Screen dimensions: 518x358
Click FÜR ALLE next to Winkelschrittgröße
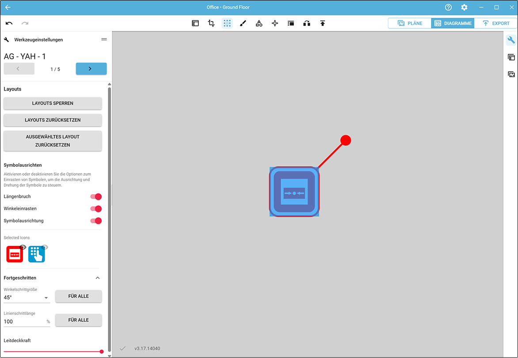click(78, 296)
